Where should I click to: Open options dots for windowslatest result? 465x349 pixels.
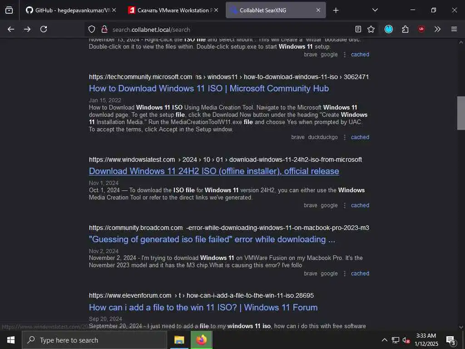(344, 205)
